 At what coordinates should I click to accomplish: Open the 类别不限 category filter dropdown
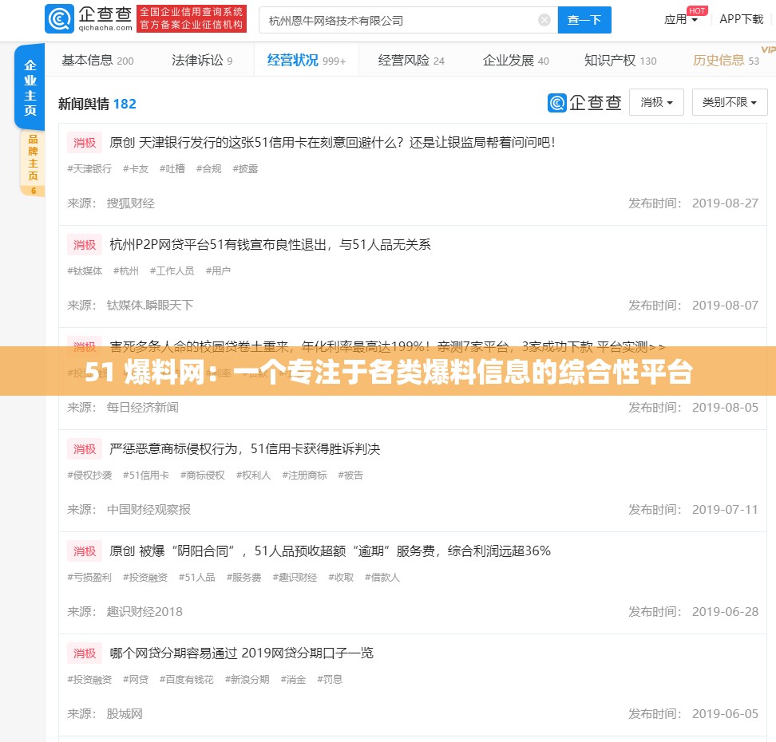[x=728, y=102]
